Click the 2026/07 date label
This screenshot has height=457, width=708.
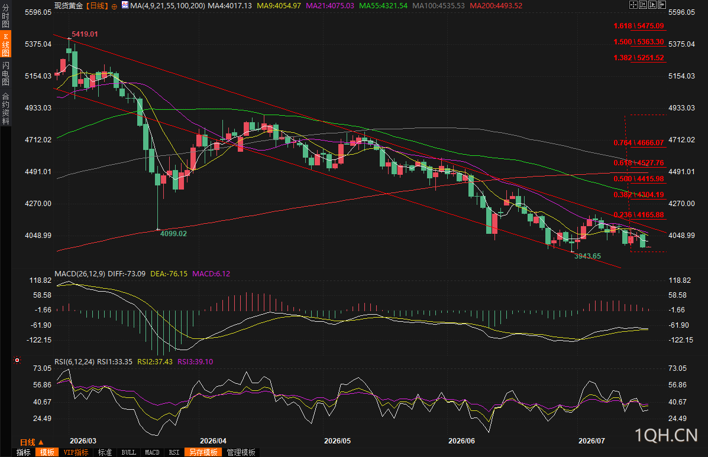click(591, 441)
